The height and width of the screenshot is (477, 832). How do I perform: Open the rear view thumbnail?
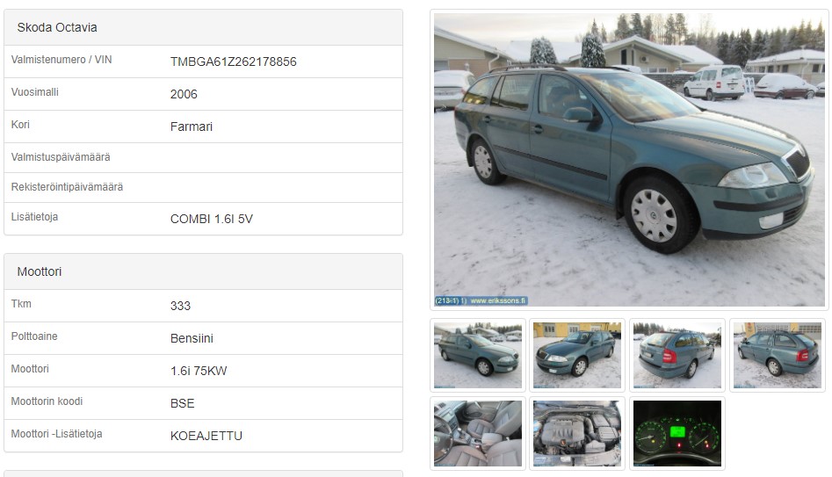(677, 356)
